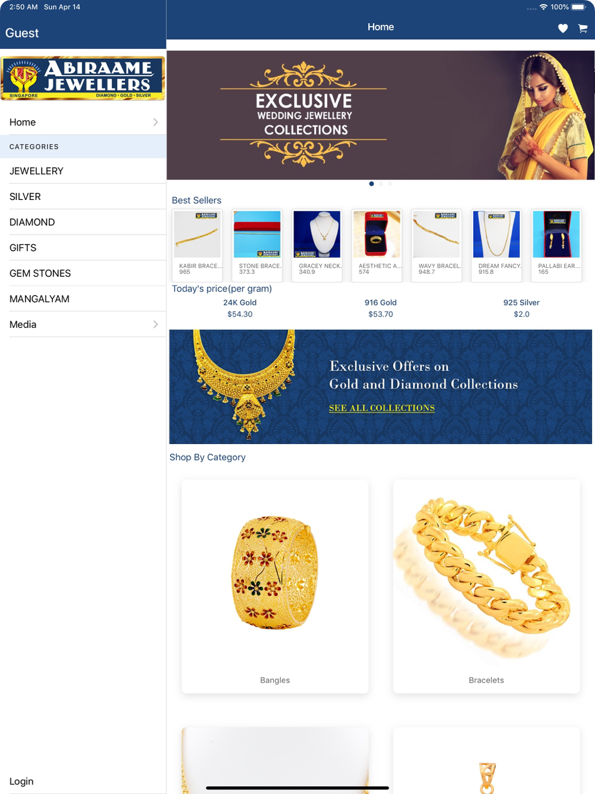Open the Gracey Necklace product thumbnail

317,245
